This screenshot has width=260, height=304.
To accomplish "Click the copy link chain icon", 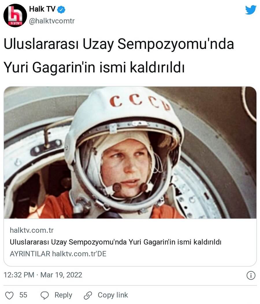I will coord(88,295).
